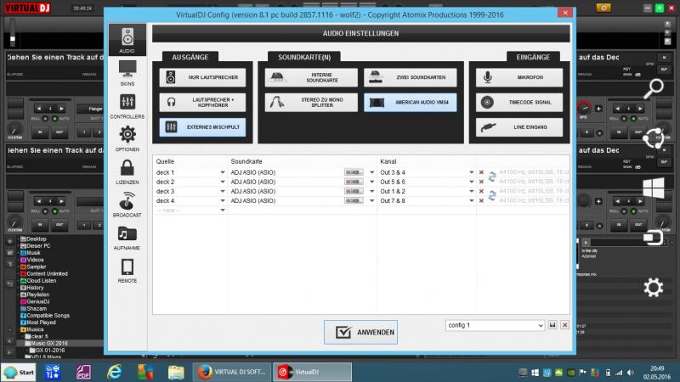Viewport: 680px width, 382px height.
Task: Delete the deck 4 audio row
Action: (481, 201)
